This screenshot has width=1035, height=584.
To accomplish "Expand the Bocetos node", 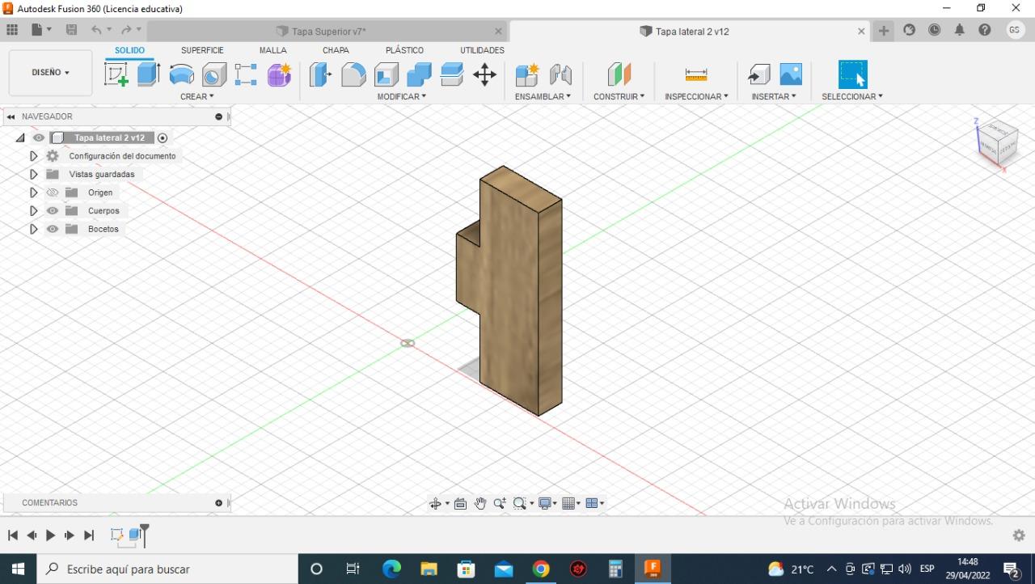I will pyautogui.click(x=33, y=229).
